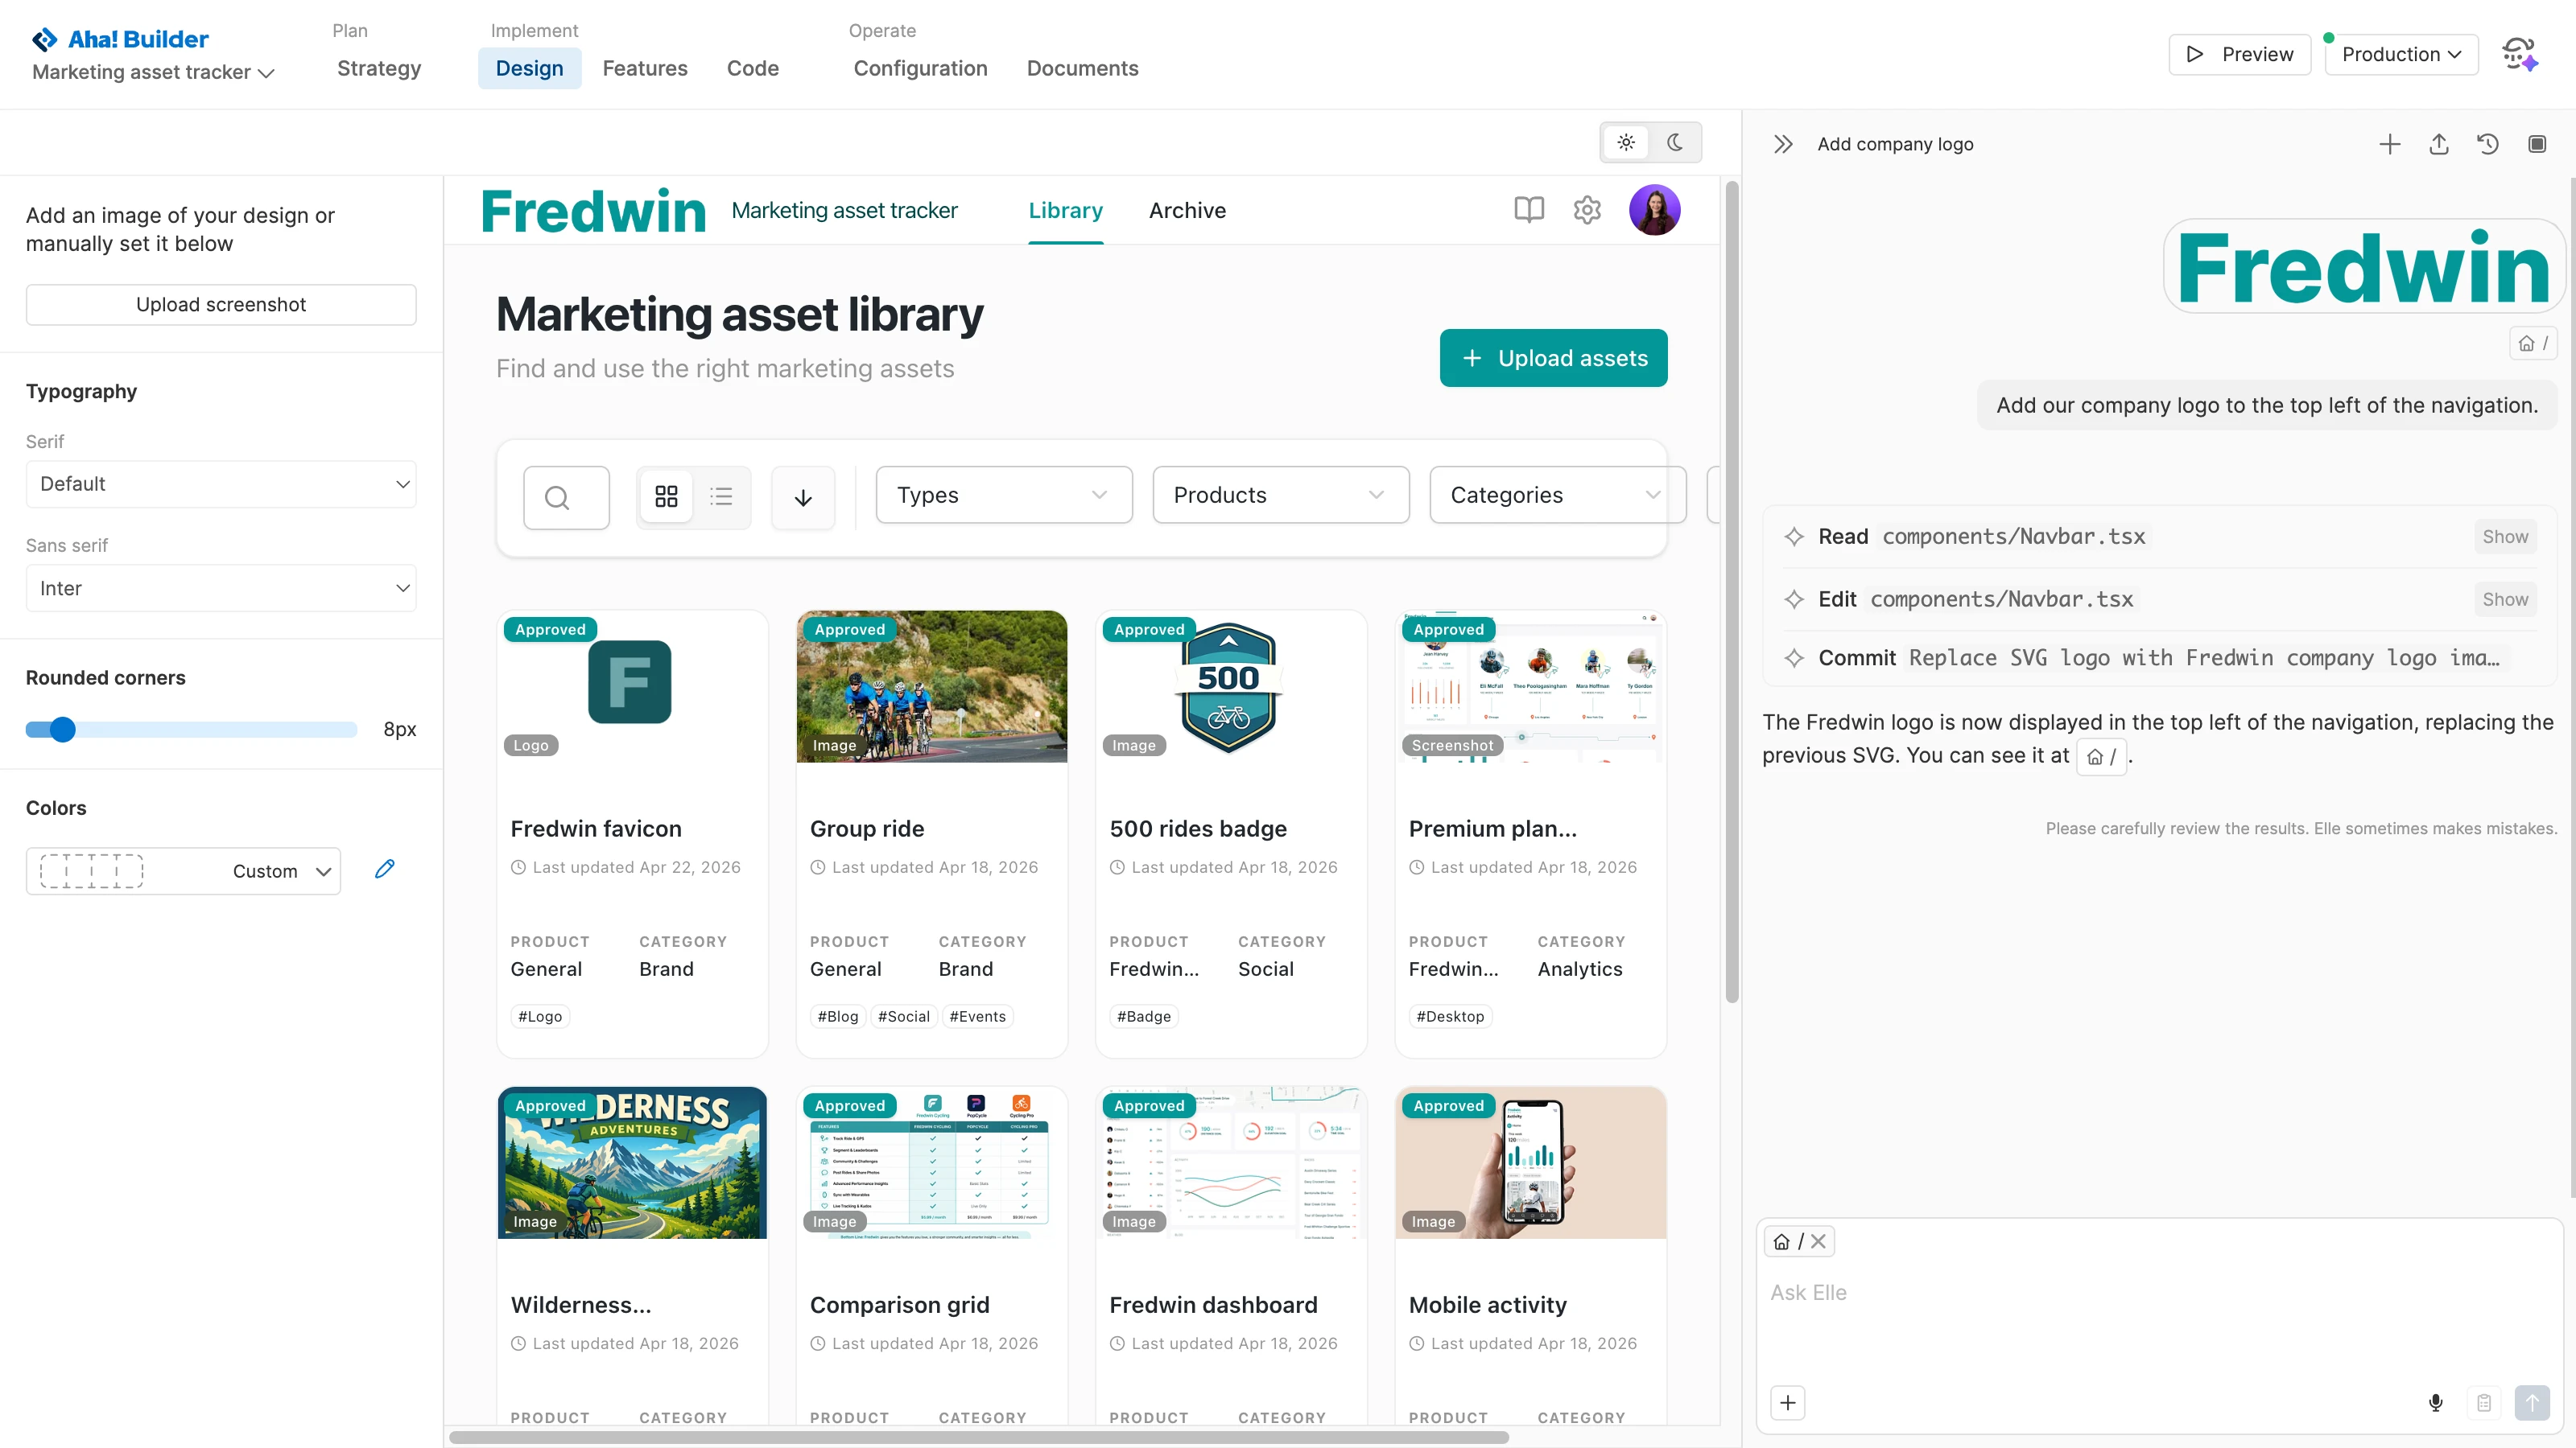
Task: Switch preview to light mode
Action: tap(1626, 142)
